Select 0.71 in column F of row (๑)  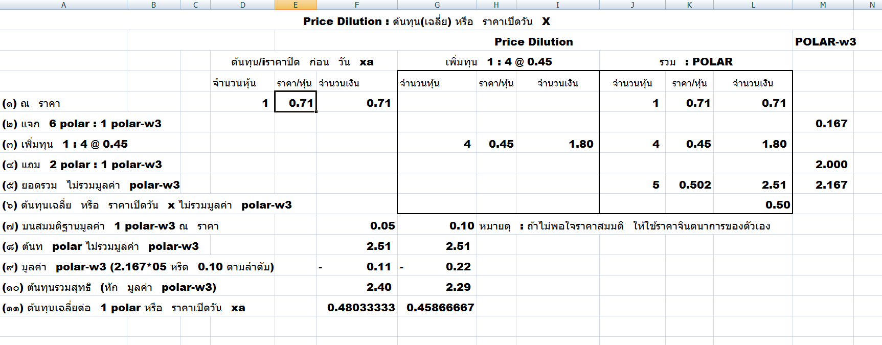(378, 103)
